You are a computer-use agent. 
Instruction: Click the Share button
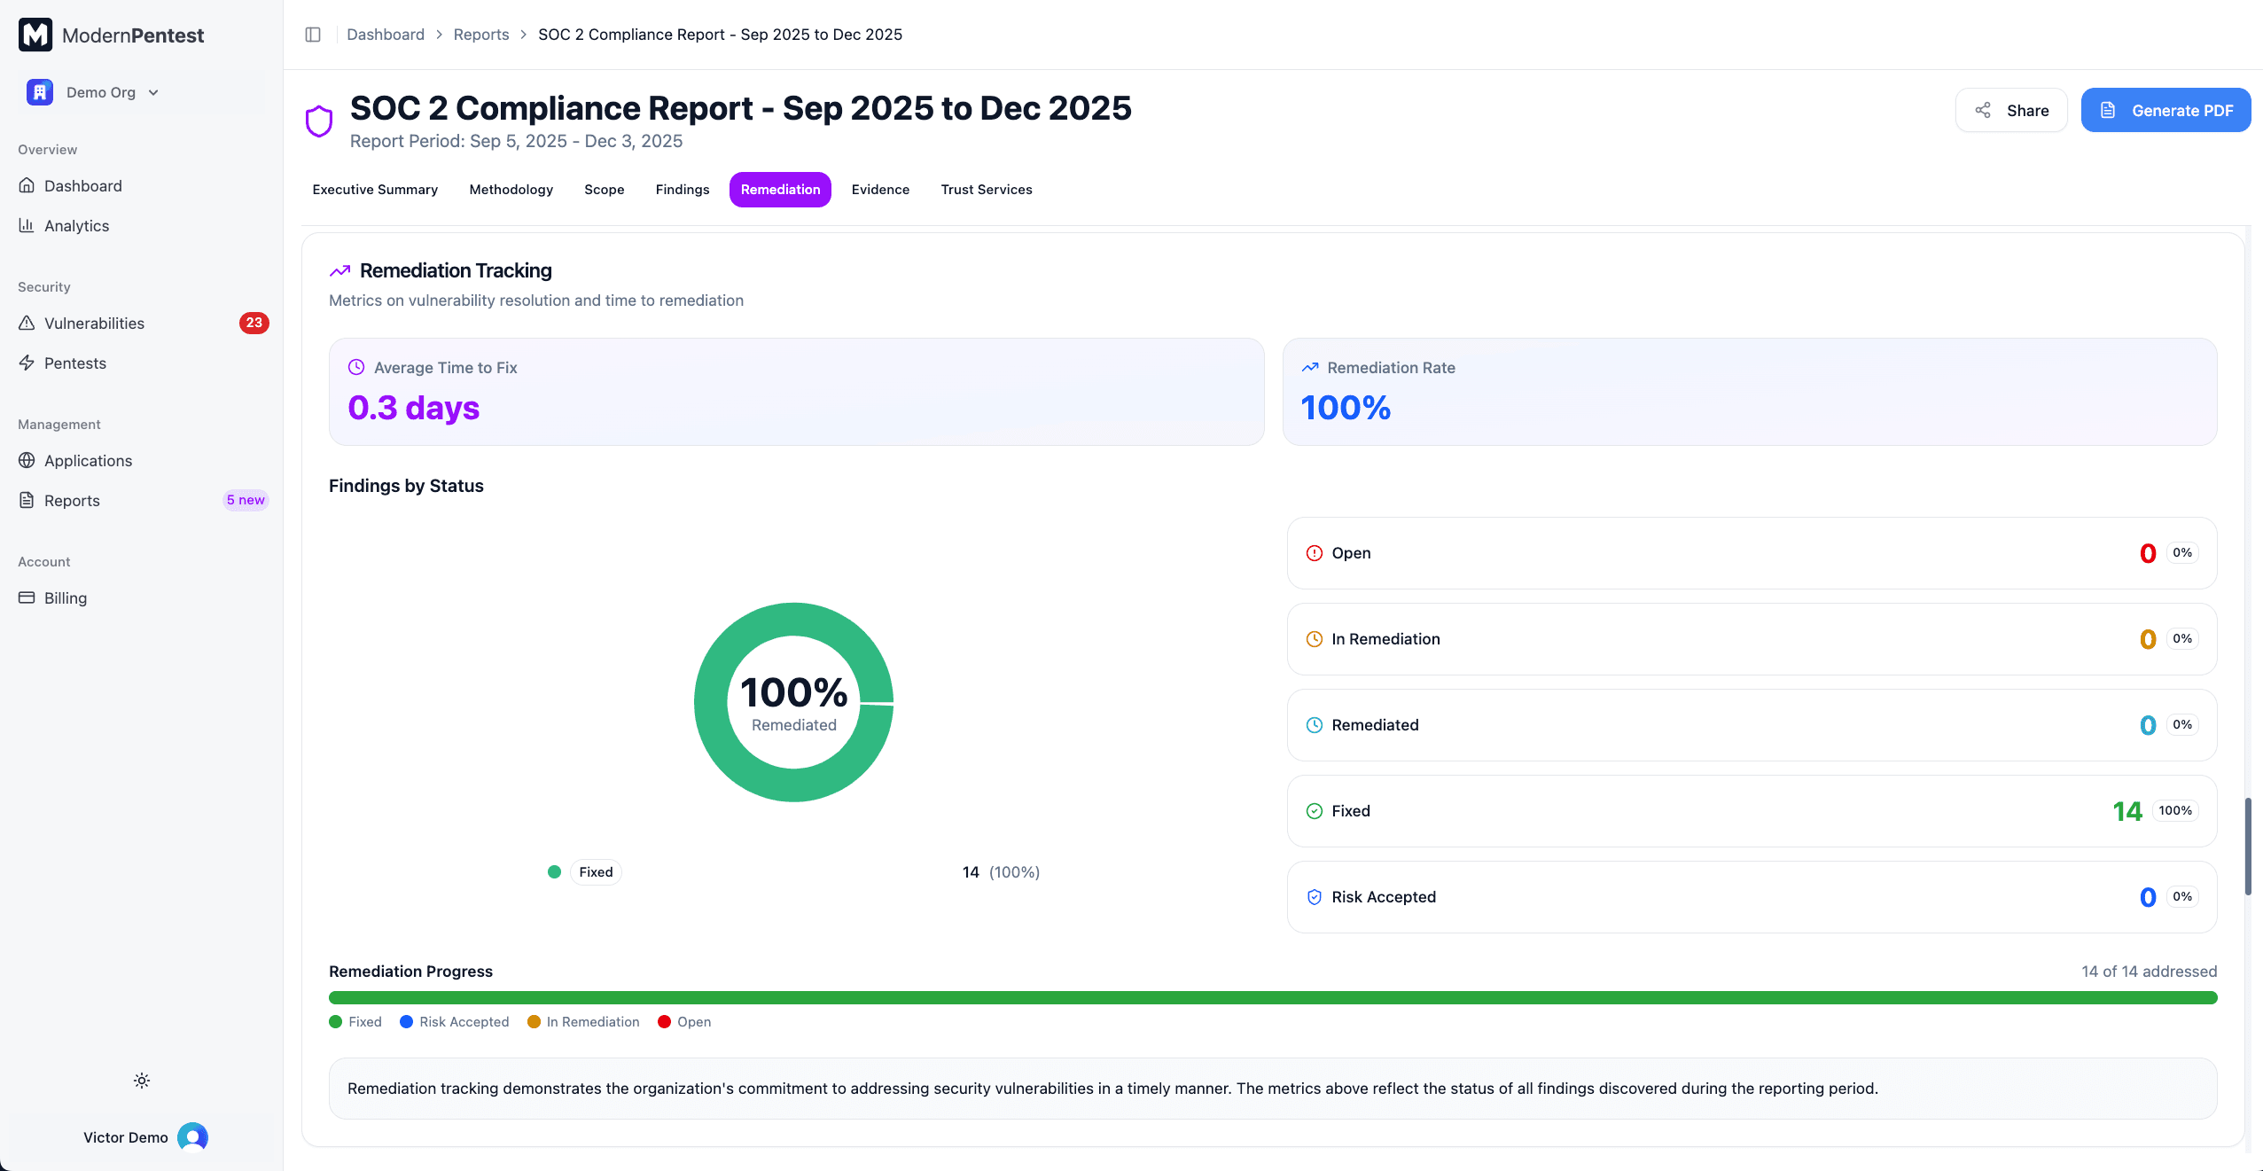coord(2010,110)
